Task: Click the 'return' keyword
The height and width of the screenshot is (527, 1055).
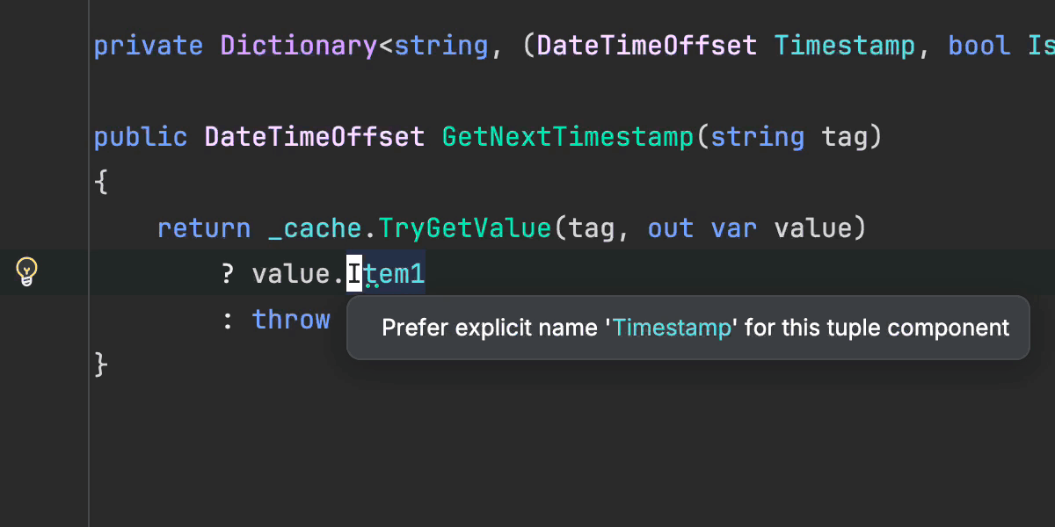Action: coord(204,228)
